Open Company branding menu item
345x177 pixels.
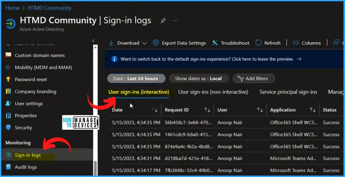point(35,92)
